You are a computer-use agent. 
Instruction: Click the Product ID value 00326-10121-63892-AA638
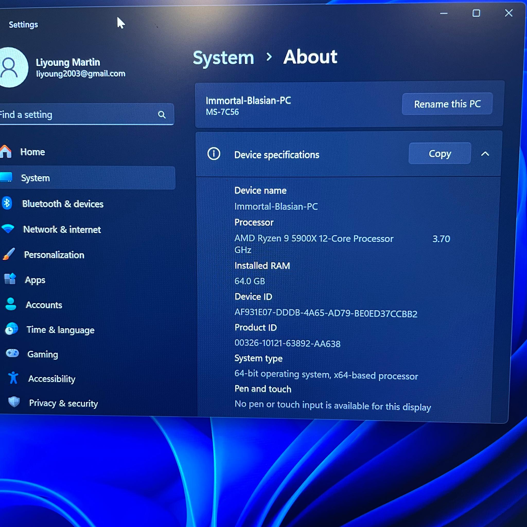coord(287,343)
